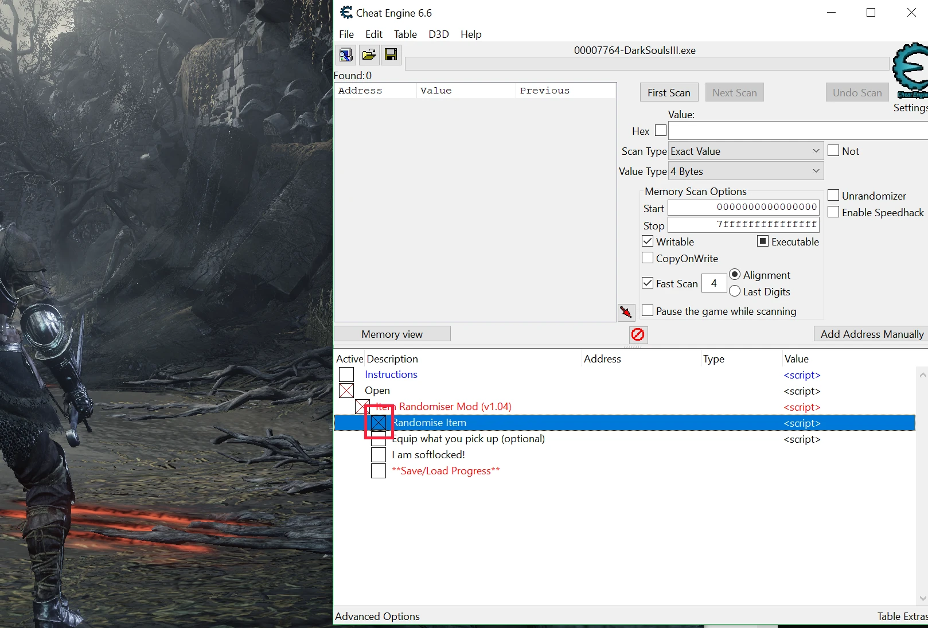The height and width of the screenshot is (628, 928).
Task: Open the D3D menu
Action: [x=439, y=34]
